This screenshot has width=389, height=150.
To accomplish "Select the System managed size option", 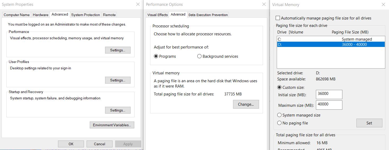I will point(279,115).
